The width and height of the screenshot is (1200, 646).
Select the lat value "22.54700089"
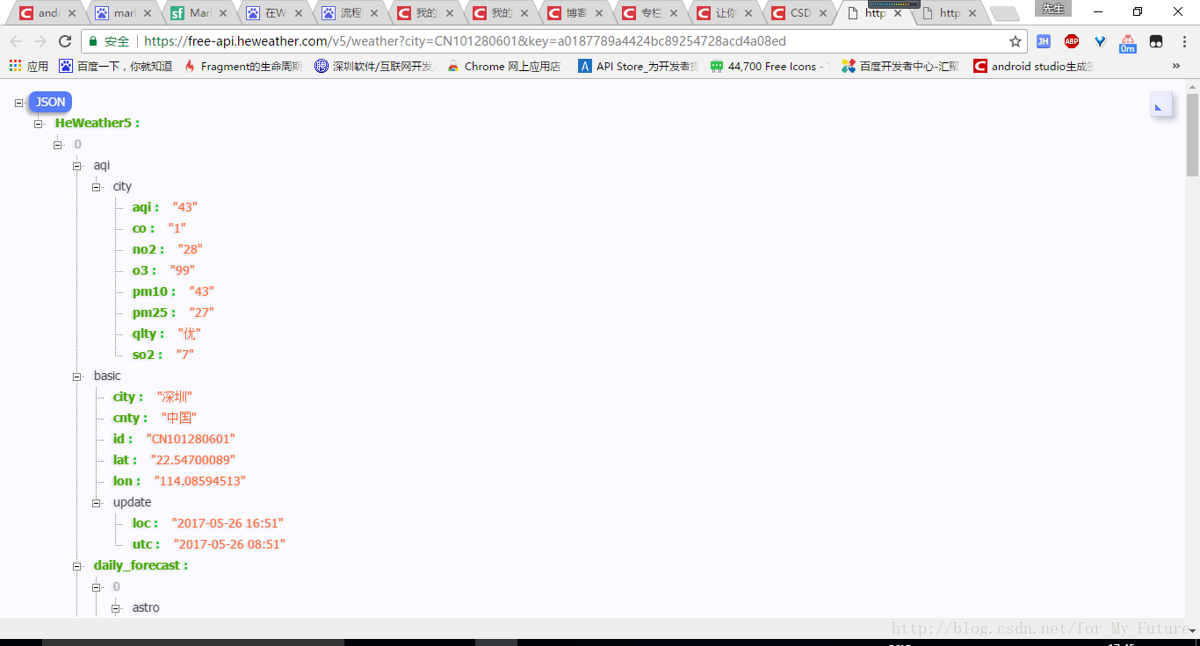pos(193,461)
